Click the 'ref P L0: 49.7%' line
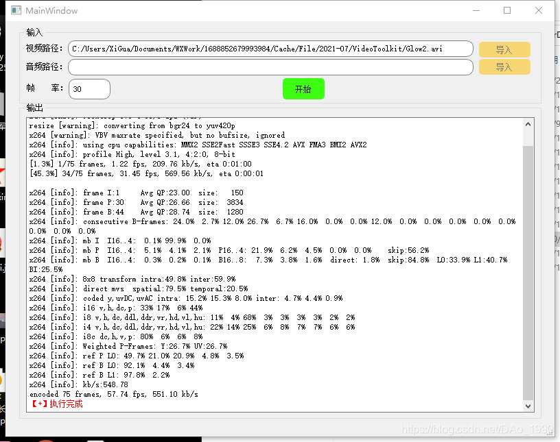The height and width of the screenshot is (442, 560). pyautogui.click(x=137, y=356)
